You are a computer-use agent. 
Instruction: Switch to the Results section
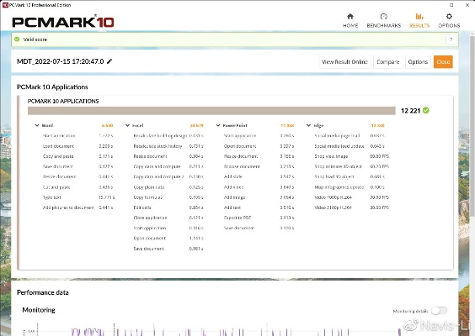pos(419,20)
